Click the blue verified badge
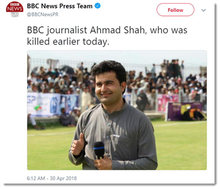The image size is (220, 189). pos(98,6)
